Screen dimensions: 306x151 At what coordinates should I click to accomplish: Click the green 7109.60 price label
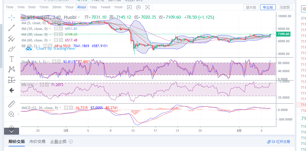point(284,34)
